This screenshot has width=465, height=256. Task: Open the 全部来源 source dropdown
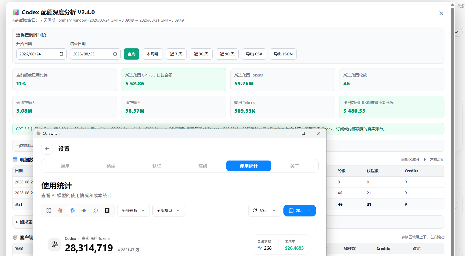coord(133,210)
